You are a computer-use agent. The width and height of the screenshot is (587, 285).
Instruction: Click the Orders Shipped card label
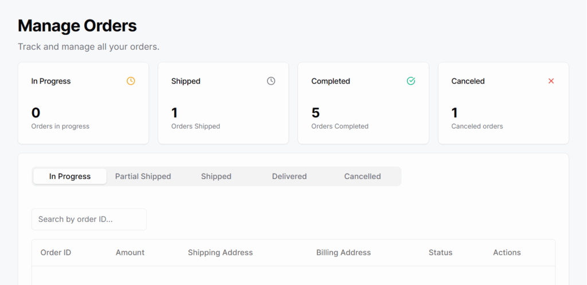point(195,126)
